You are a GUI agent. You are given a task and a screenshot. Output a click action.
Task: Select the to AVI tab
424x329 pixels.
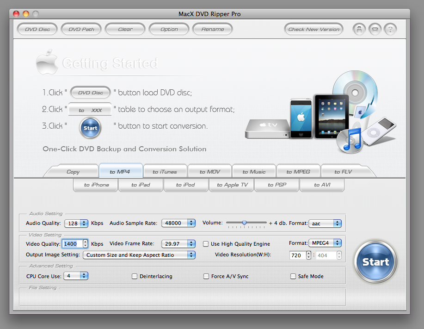(322, 185)
